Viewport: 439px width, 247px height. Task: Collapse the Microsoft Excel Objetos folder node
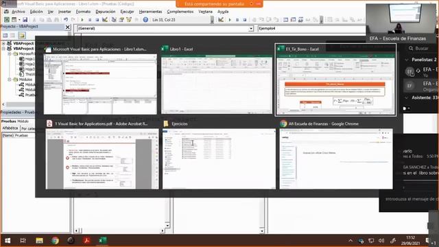click(9, 54)
